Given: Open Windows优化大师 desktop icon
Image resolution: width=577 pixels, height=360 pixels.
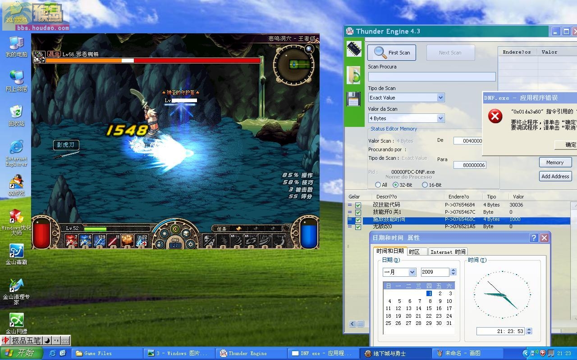Looking at the screenshot, I should tap(16, 222).
